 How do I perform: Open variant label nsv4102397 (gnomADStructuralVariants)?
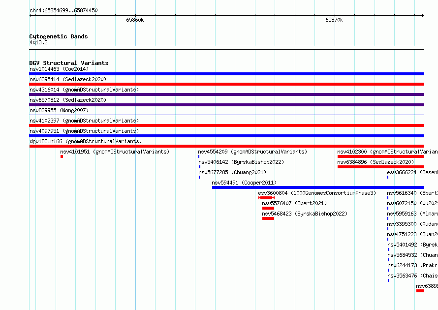(84, 121)
